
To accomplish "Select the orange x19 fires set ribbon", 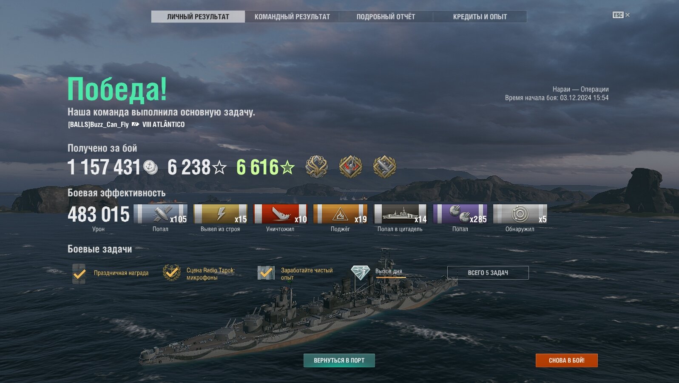I will click(x=340, y=214).
